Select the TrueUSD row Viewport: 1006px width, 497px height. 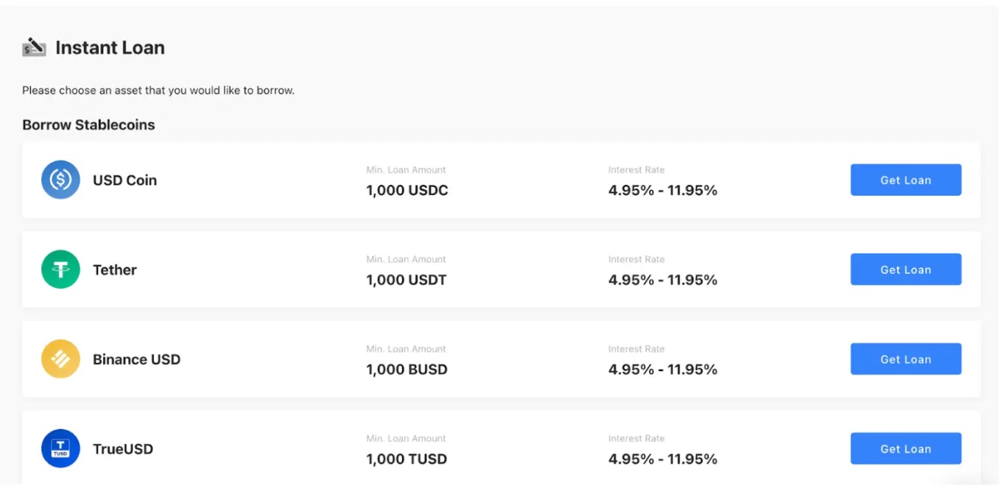click(x=503, y=448)
